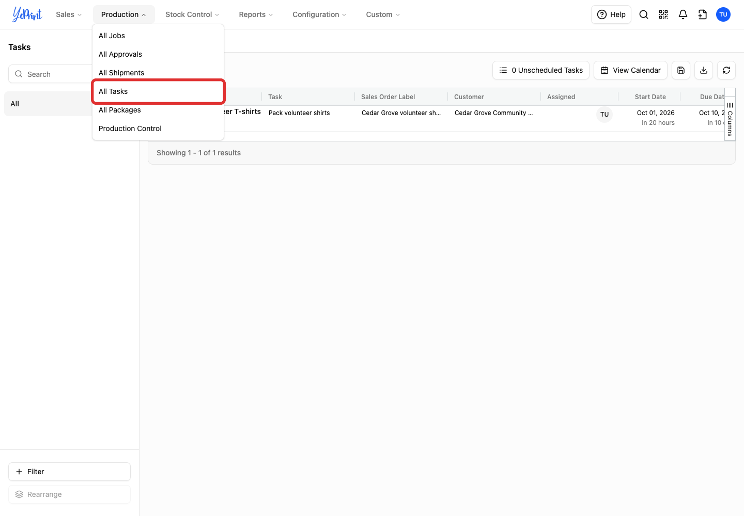The width and height of the screenshot is (744, 516).
Task: Click the new document icon in header
Action: (703, 14)
